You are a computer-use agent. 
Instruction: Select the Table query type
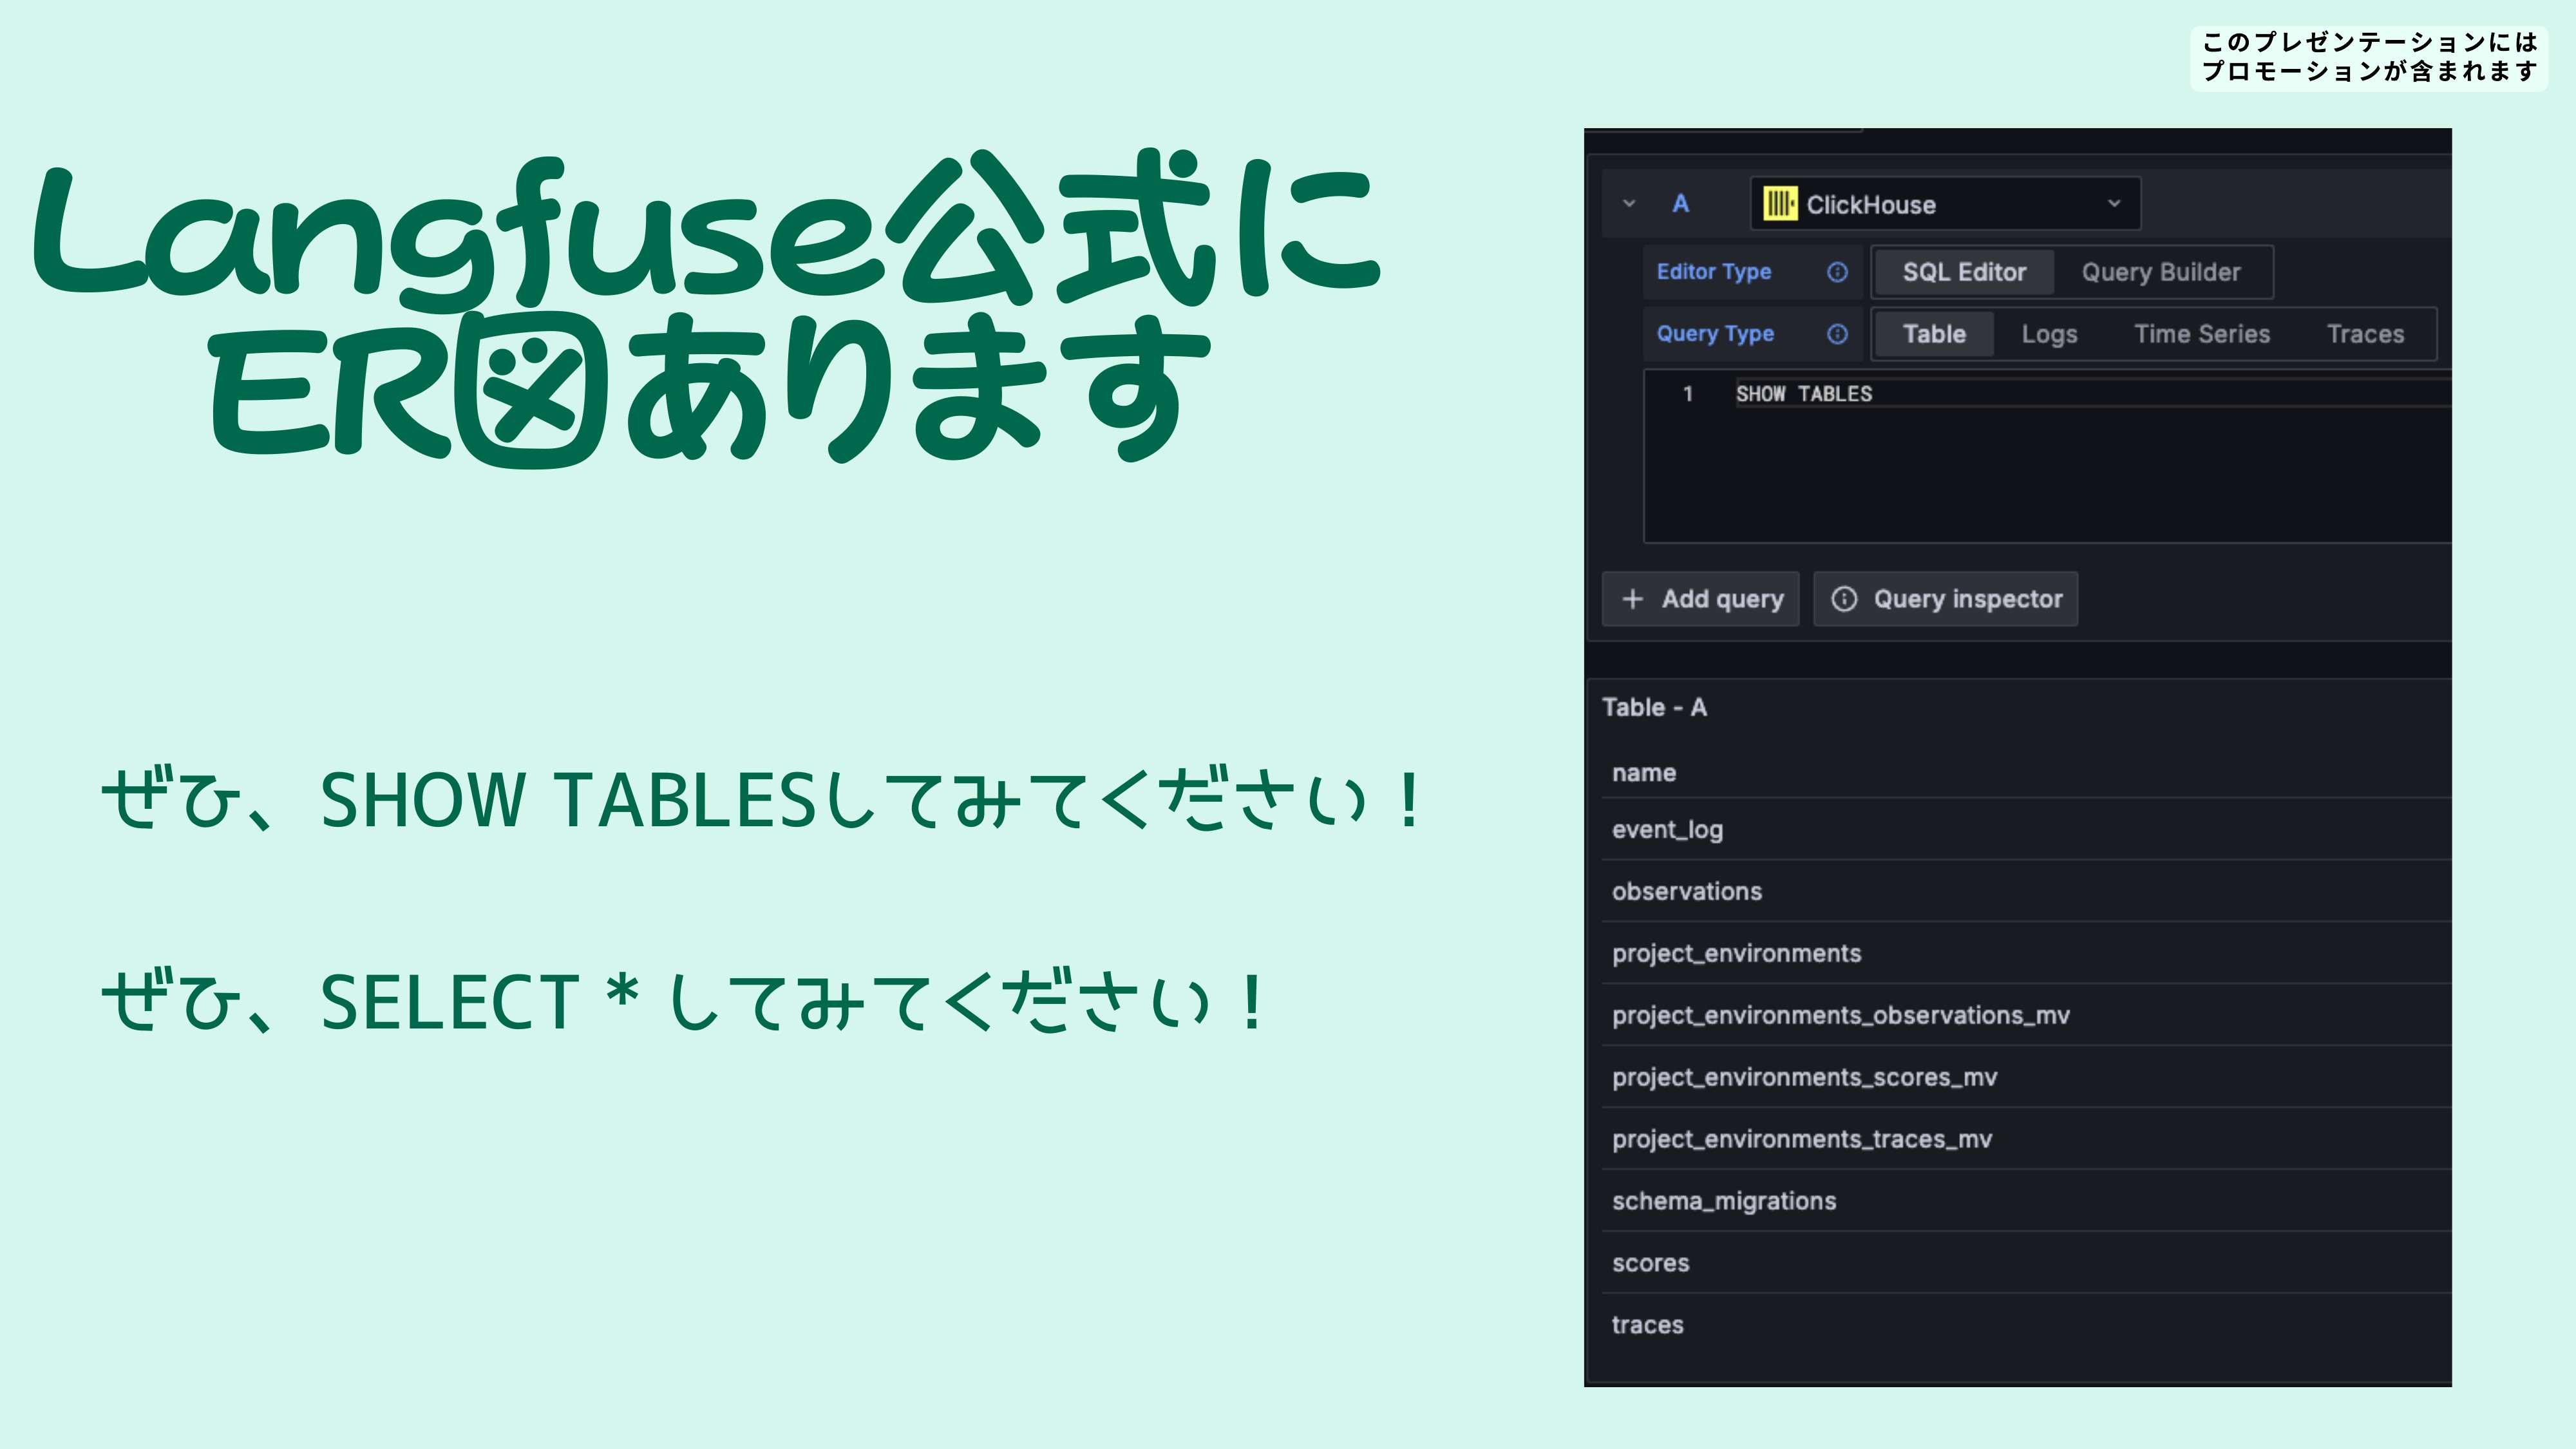pos(1934,334)
